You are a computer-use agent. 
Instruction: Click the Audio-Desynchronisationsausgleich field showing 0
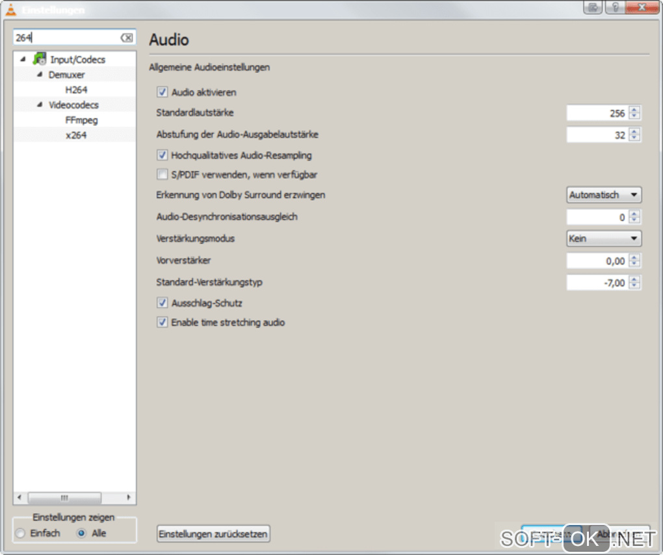click(x=597, y=217)
